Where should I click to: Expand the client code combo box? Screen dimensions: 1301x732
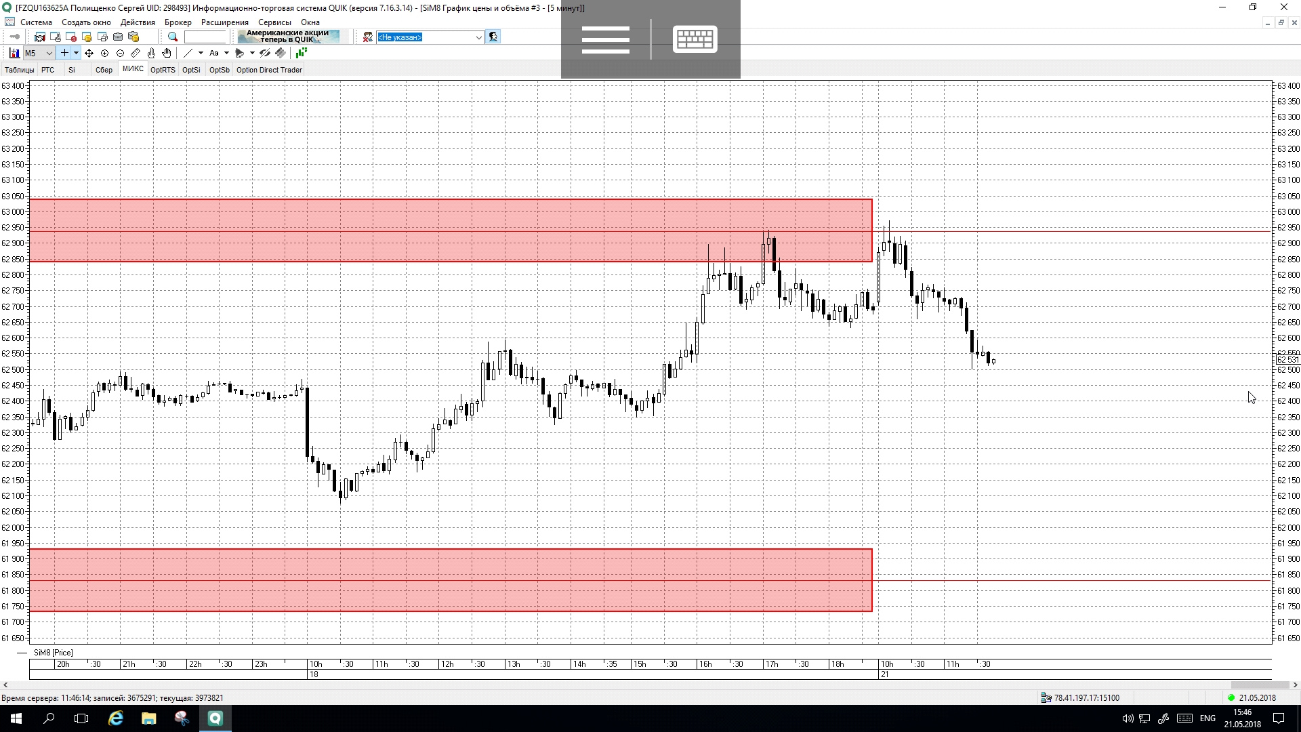click(478, 37)
